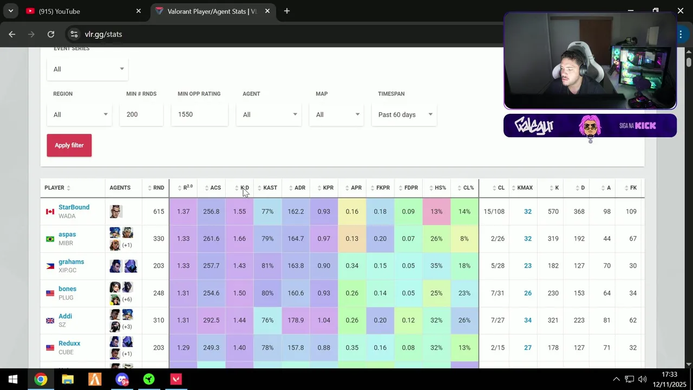Click the address bar URL vlr.gg/stats
This screenshot has width=693, height=390.
[103, 34]
